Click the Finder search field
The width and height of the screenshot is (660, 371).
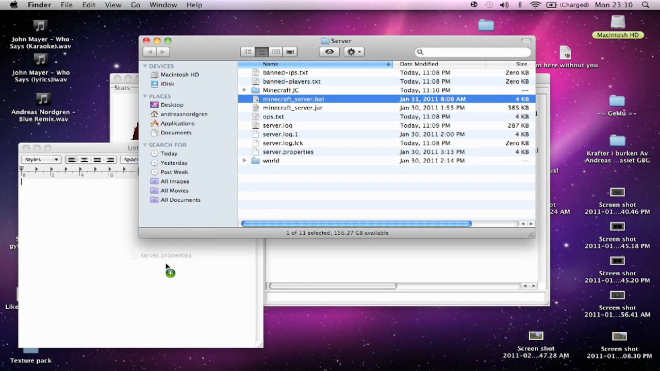pyautogui.click(x=473, y=52)
